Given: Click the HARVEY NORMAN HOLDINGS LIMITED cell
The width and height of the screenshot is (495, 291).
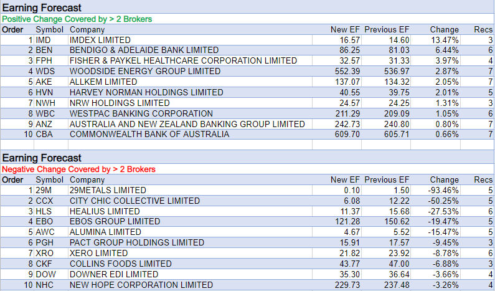Looking at the screenshot, I should pos(146,92).
